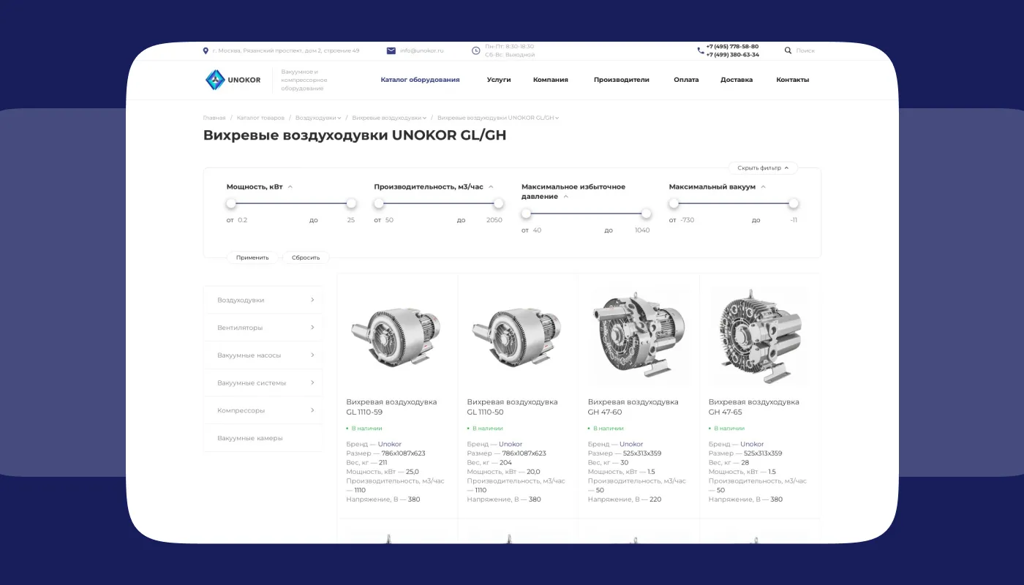This screenshot has height=585, width=1024.
Task: Click Unokor brand link on GH 47-65
Action: pos(752,444)
